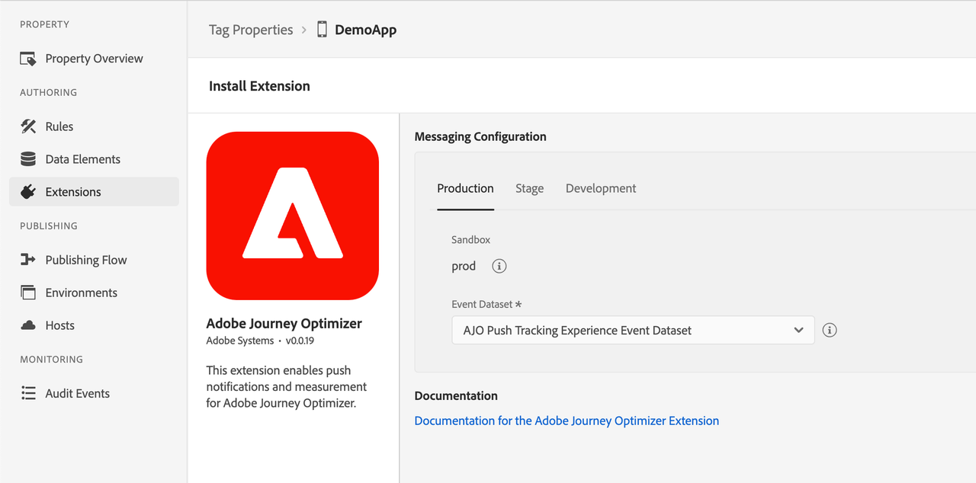Go back to Tag Properties breadcrumb

pos(251,30)
